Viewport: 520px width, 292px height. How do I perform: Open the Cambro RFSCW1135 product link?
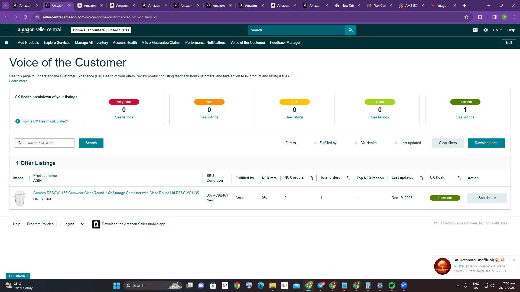pos(116,193)
